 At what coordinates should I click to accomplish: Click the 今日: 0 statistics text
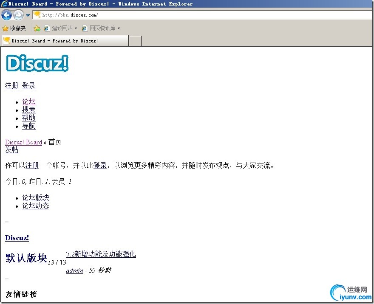tap(15, 182)
